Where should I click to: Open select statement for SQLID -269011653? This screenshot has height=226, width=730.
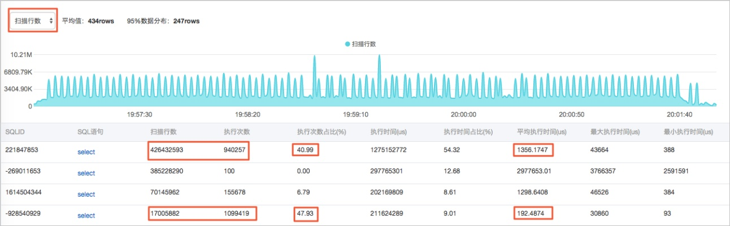86,173
